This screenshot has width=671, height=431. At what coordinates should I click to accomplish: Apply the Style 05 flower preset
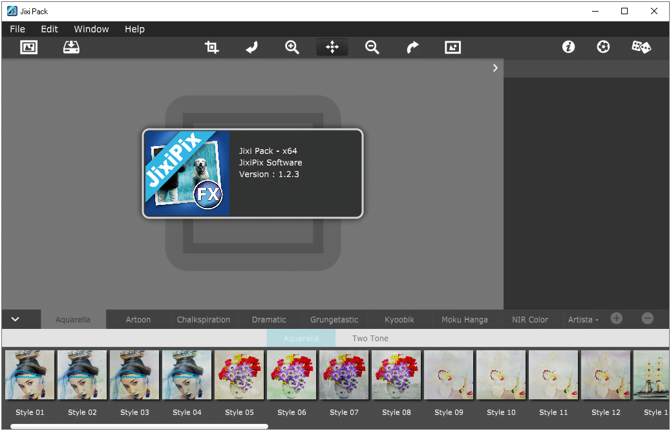coord(239,375)
